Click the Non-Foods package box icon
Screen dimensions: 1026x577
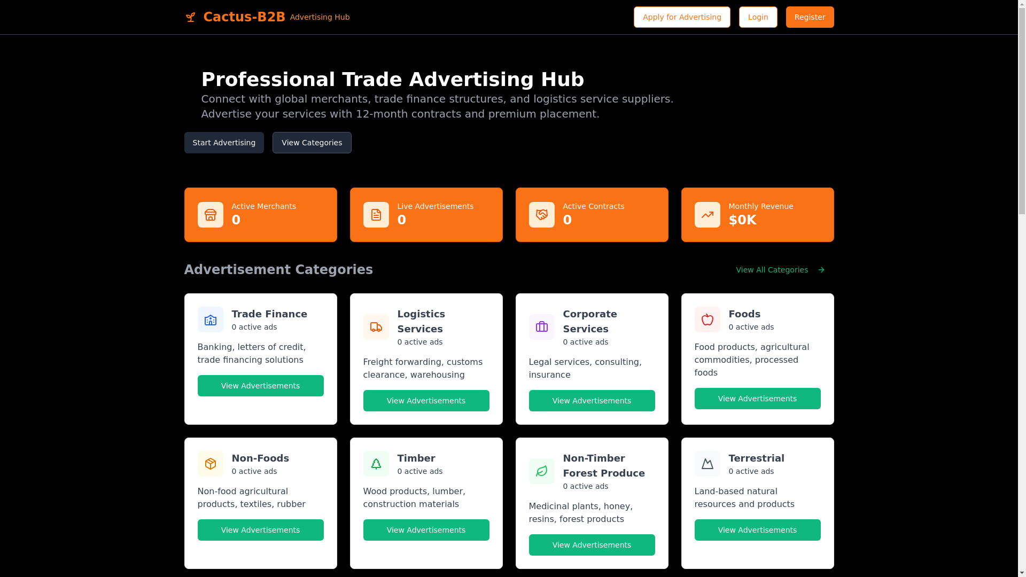211,464
